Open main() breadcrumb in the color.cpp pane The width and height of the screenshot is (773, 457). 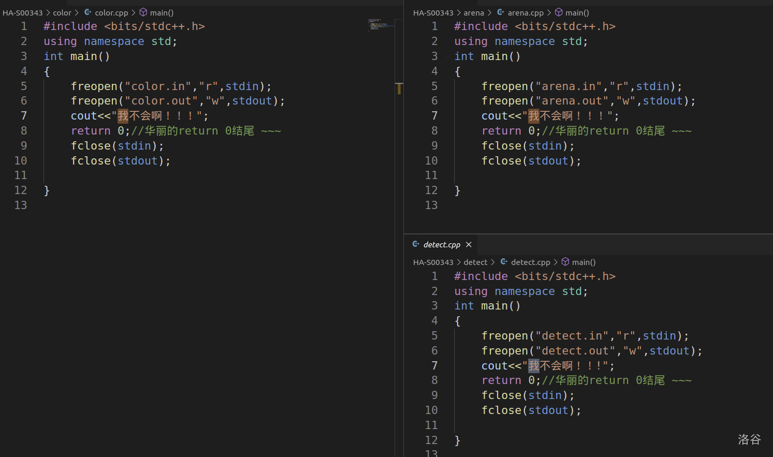point(162,12)
